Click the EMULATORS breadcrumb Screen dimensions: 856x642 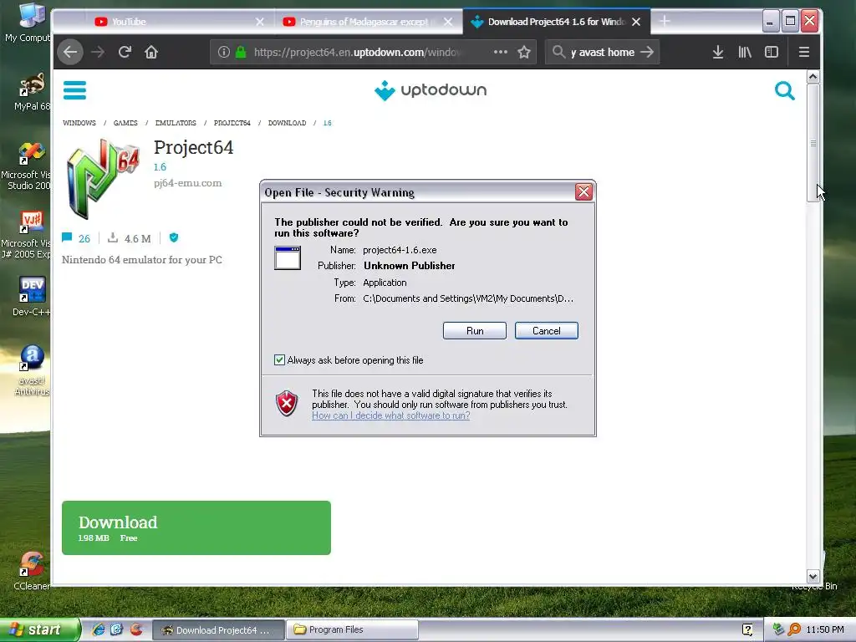[x=176, y=123]
